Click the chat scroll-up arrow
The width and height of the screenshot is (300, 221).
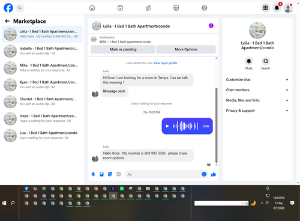(216, 58)
